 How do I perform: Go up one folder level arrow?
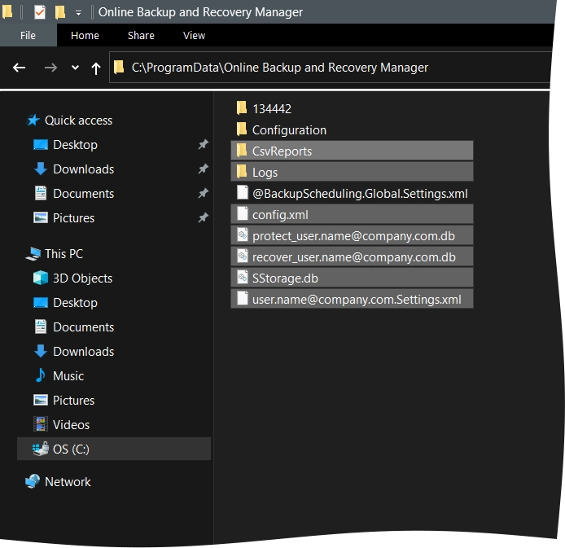[96, 68]
